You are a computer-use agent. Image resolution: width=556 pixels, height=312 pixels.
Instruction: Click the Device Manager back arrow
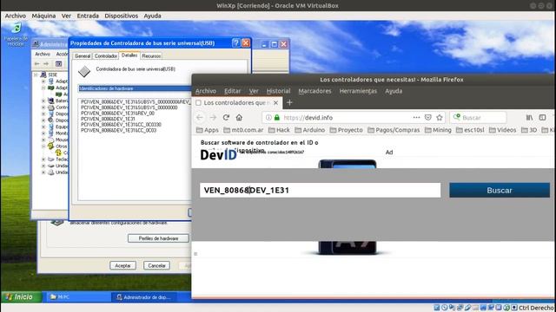point(36,63)
